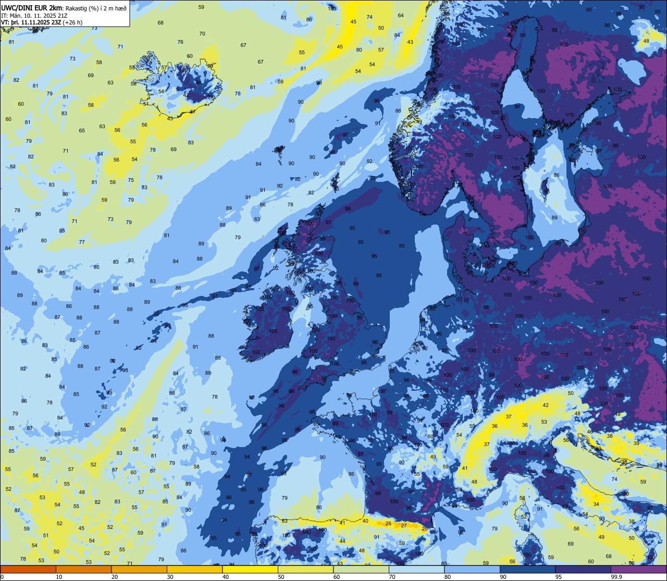Click the "VT: þri. 11.11.2025 23Z (+26 h)" line
This screenshot has width=667, height=581.
tap(42, 22)
